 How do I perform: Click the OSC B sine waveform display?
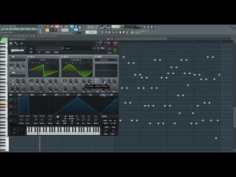click(x=77, y=70)
